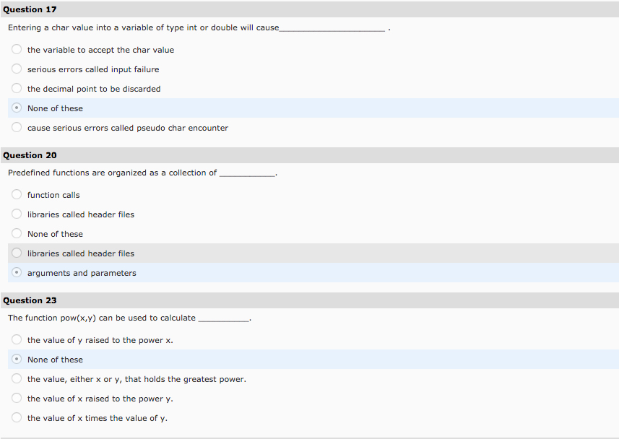Choose 'serious errors called input failure' option
This screenshot has width=619, height=439.
[x=16, y=69]
